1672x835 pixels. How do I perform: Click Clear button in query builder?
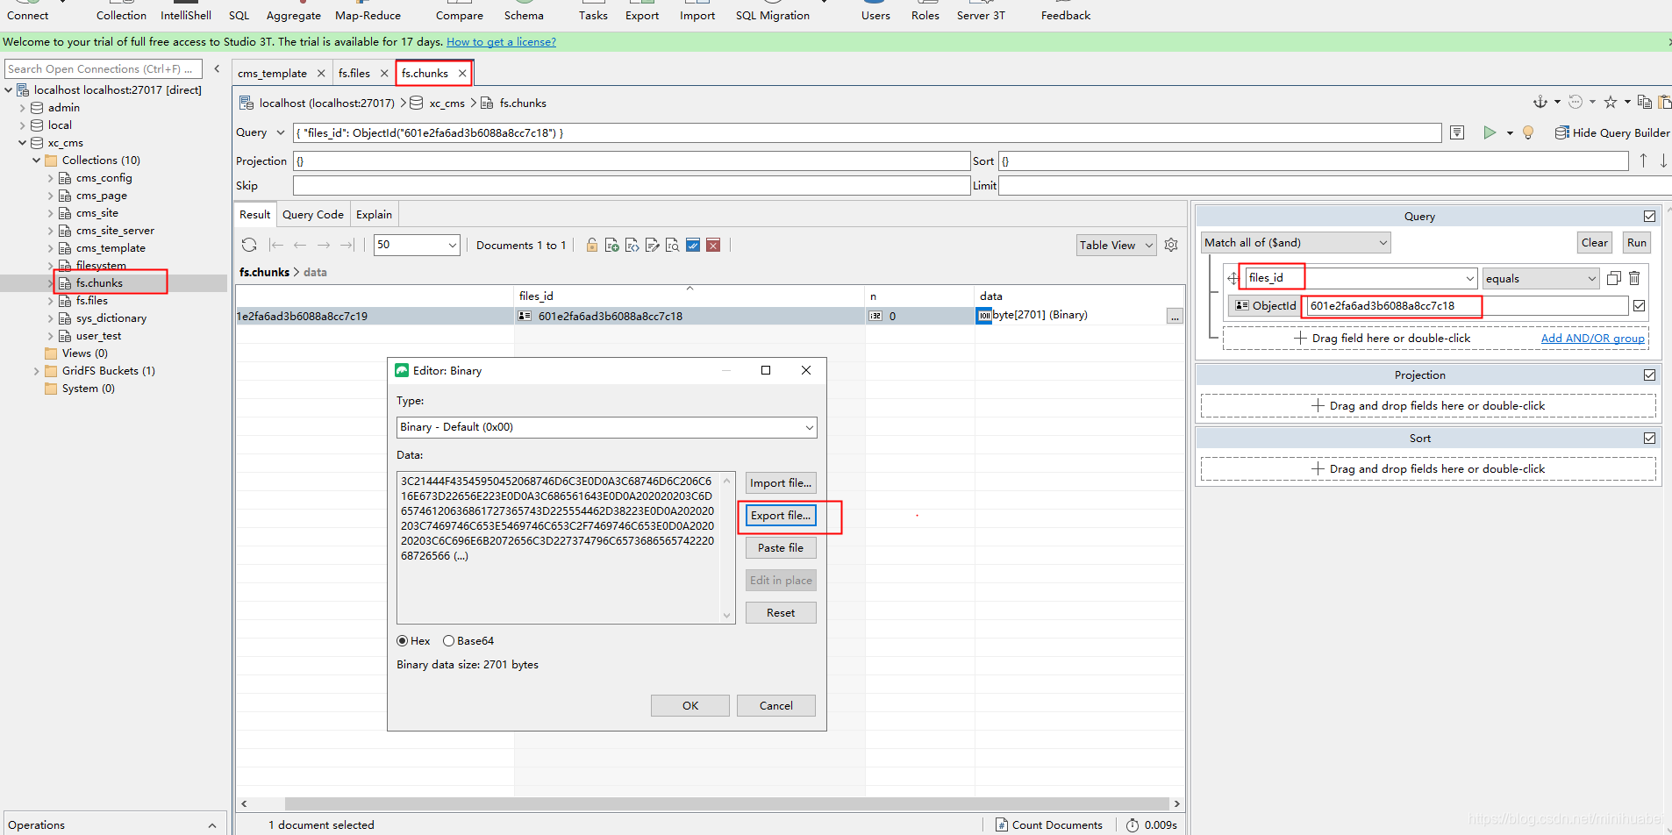point(1595,242)
